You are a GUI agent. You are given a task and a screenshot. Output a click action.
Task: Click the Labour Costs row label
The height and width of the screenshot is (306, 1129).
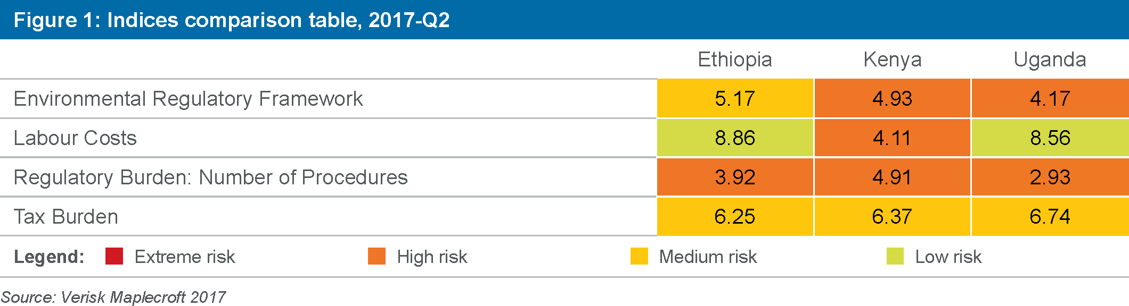(75, 138)
